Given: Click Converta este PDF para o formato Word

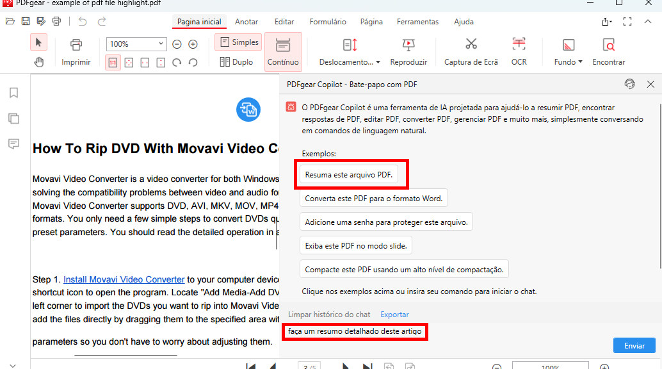Looking at the screenshot, I should coord(374,198).
